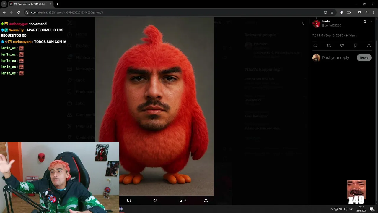Open the post's More options ellipsis
378x213 pixels.
[370, 22]
